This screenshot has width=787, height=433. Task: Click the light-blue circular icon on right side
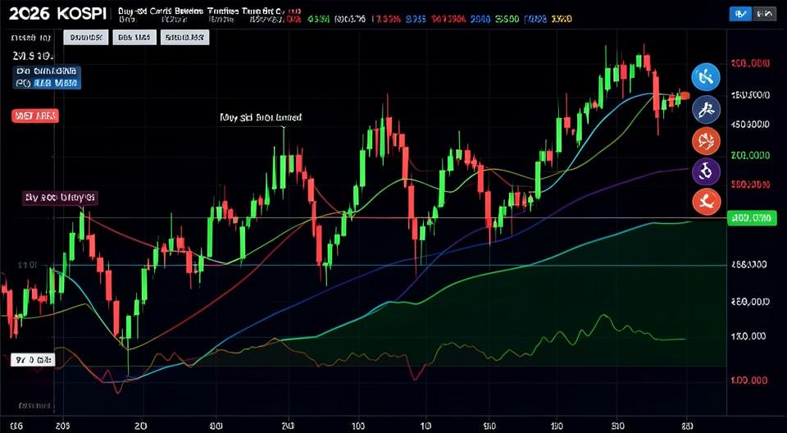[x=706, y=77]
